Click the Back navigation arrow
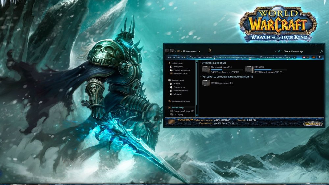The image size is (329, 185). [x=167, y=51]
